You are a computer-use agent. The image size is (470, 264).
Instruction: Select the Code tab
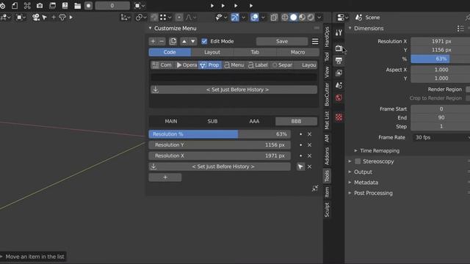[x=170, y=52]
